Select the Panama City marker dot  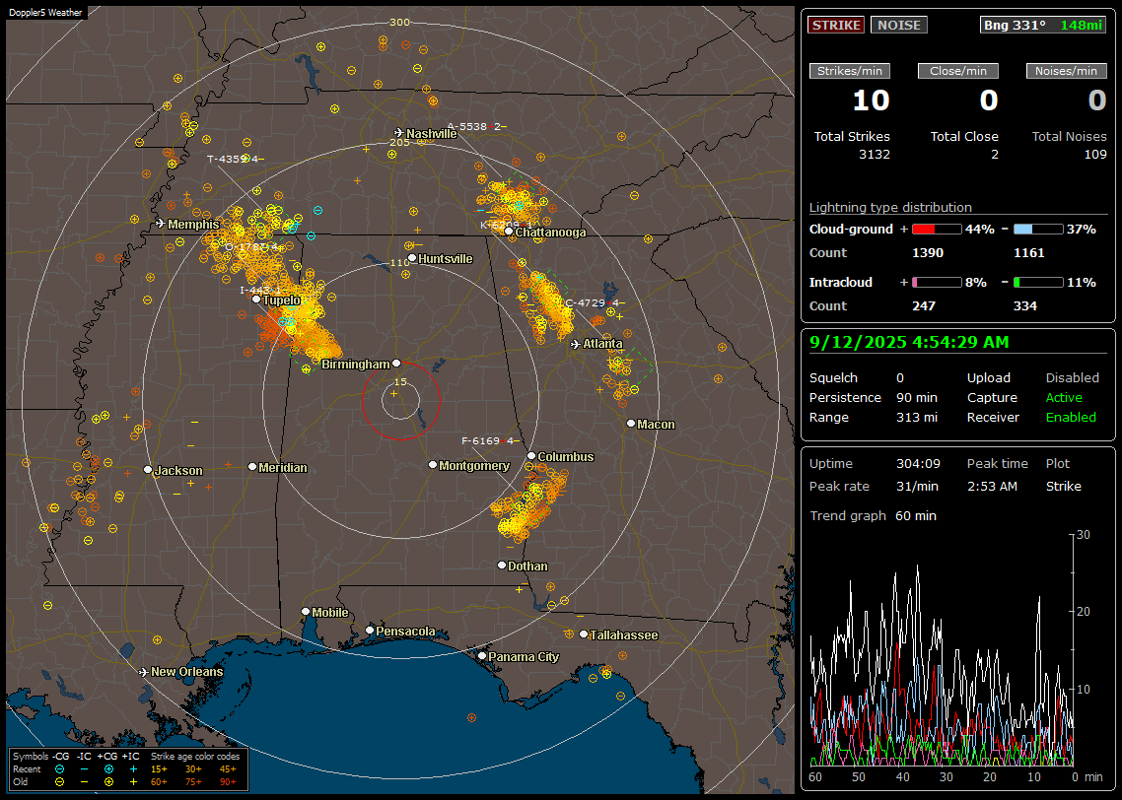(x=482, y=655)
